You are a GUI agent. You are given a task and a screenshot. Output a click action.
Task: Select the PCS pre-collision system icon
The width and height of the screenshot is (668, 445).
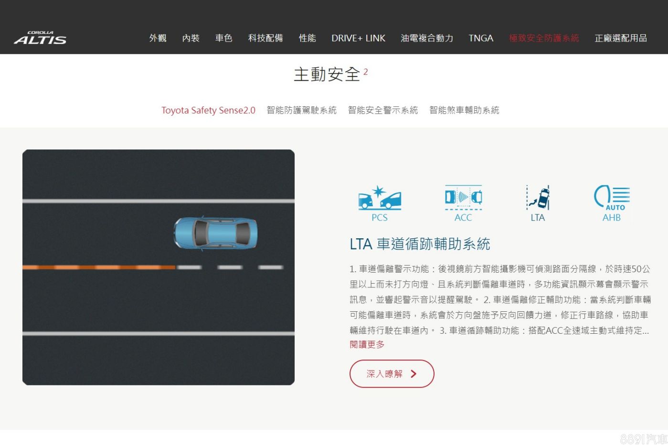click(380, 203)
